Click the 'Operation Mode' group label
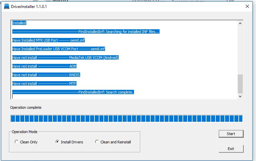256x161 pixels. coord(25,132)
